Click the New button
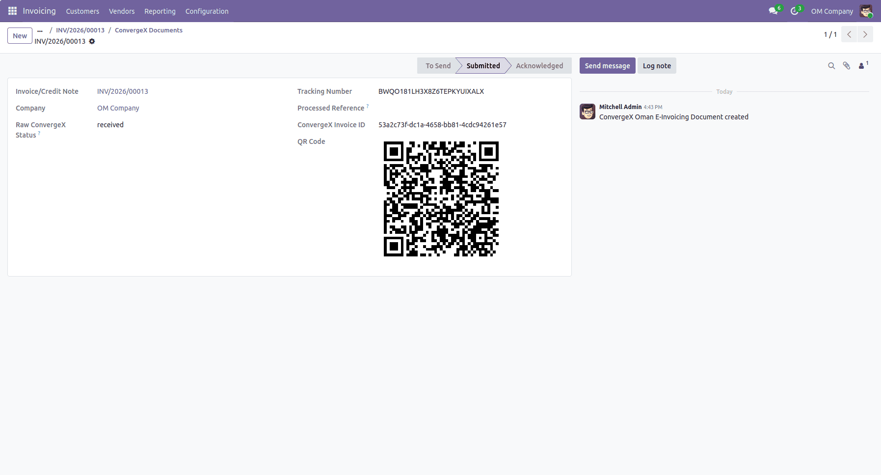 [20, 36]
